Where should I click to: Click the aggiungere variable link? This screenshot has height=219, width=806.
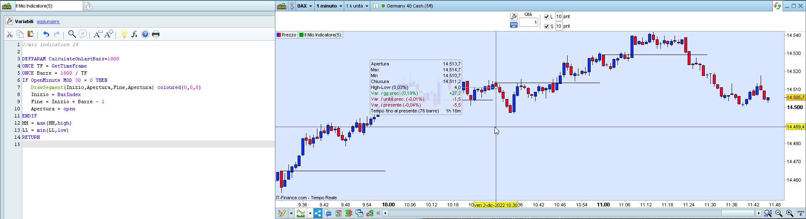point(48,21)
